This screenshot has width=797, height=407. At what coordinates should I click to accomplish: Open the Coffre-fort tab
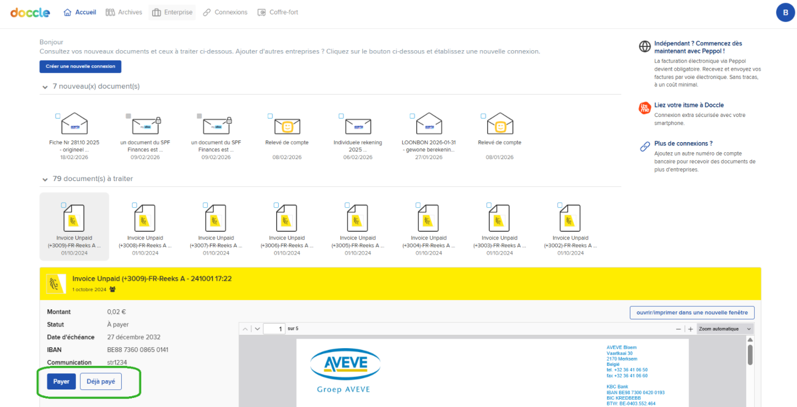coord(278,12)
